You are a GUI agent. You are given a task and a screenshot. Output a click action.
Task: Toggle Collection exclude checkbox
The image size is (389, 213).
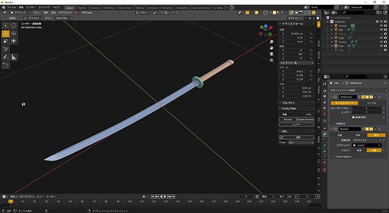[x=377, y=22]
